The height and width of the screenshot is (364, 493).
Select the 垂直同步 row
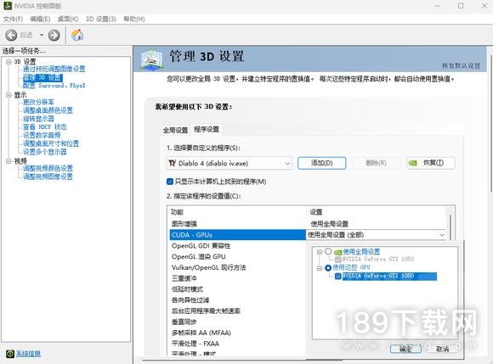click(x=238, y=322)
